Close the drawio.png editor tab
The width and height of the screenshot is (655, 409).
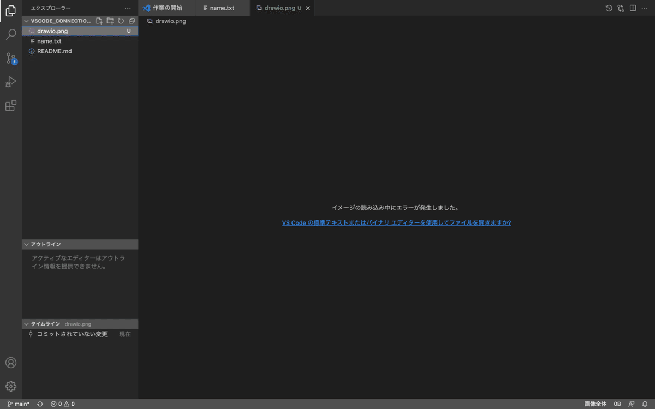click(x=308, y=8)
